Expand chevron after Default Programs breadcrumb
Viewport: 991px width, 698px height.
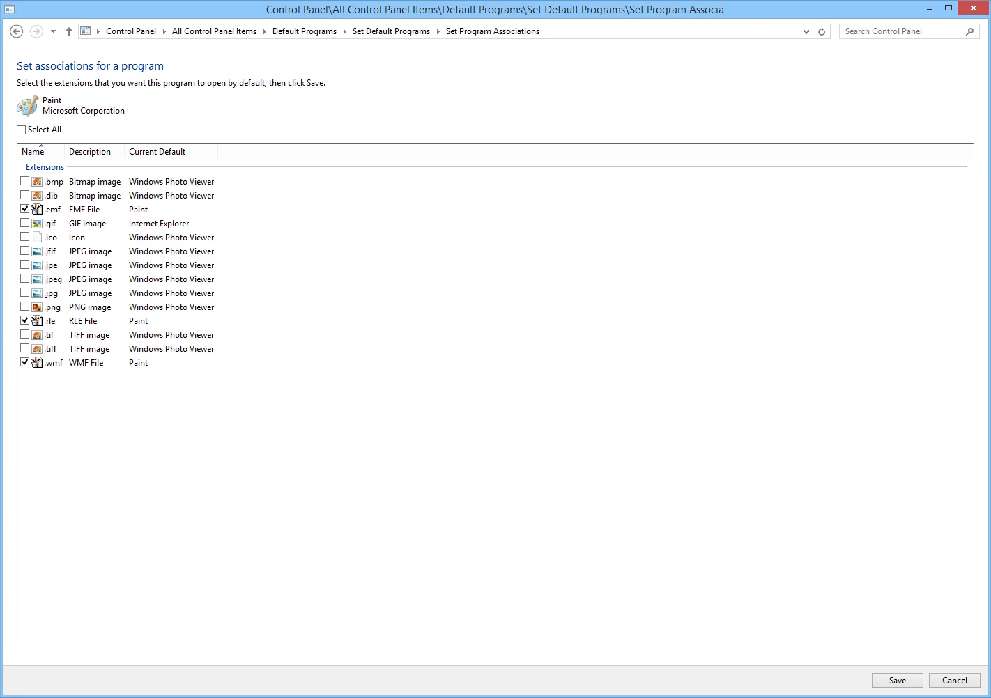(x=344, y=31)
